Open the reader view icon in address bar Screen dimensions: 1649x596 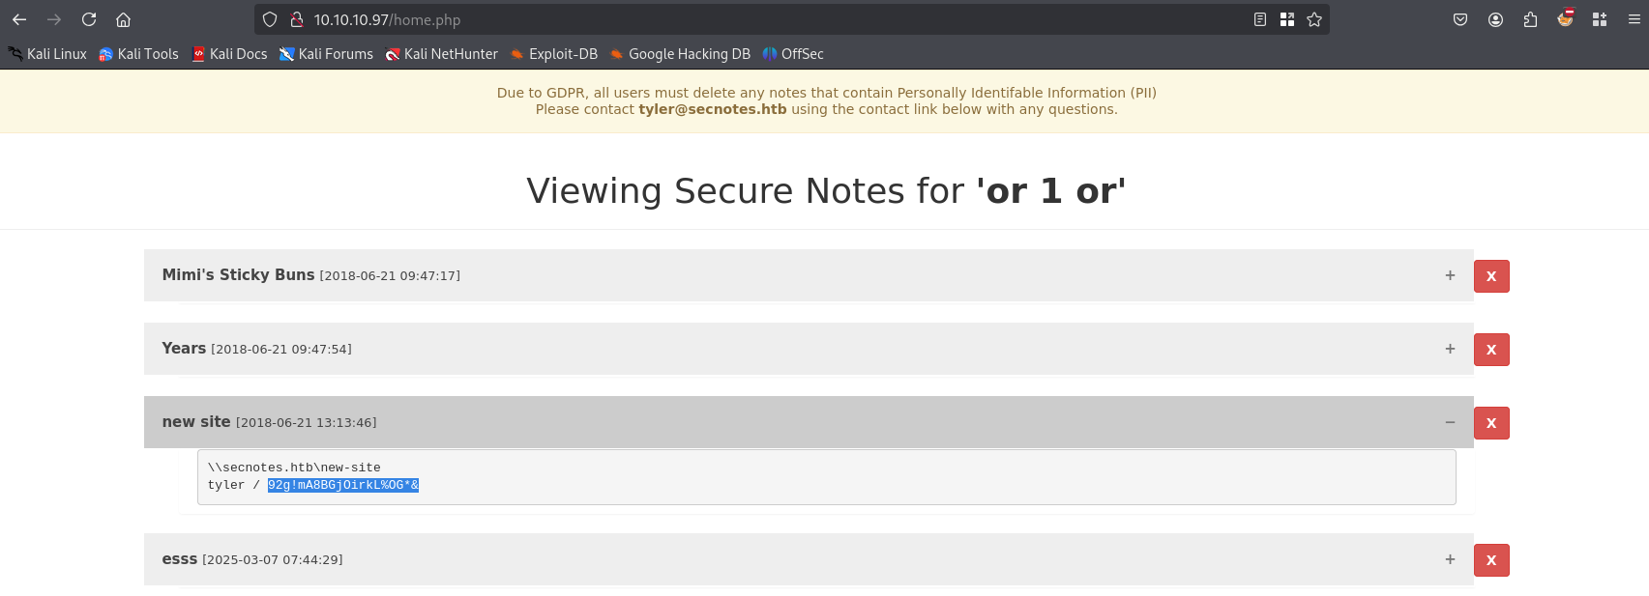point(1260,19)
